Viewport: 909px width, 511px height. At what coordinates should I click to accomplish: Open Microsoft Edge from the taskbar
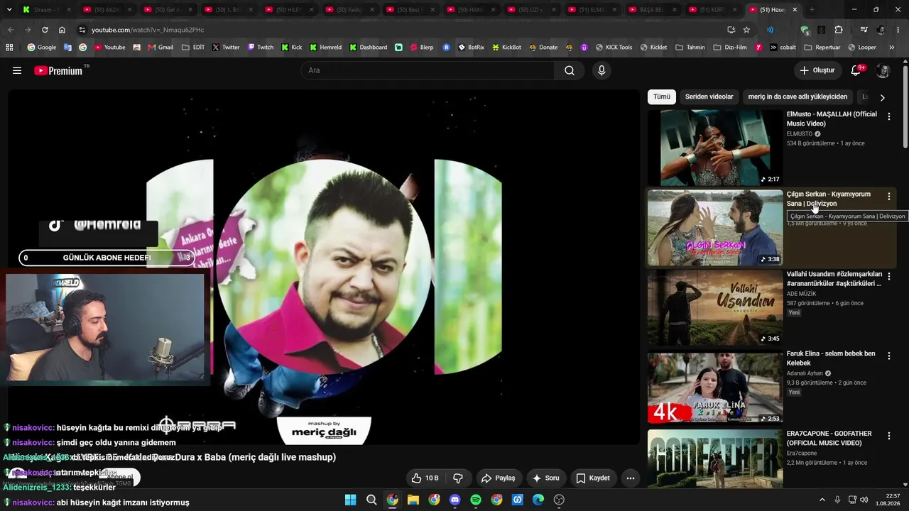tap(538, 500)
